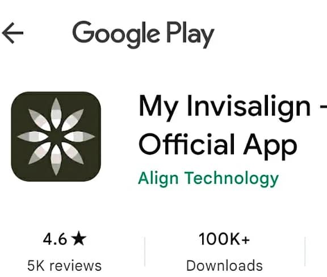Tap the rating star icon
The image size is (327, 277).
point(78,238)
